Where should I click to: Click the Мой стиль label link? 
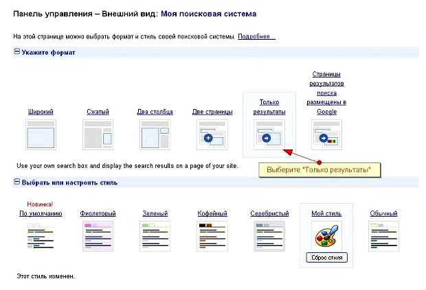[x=326, y=213]
